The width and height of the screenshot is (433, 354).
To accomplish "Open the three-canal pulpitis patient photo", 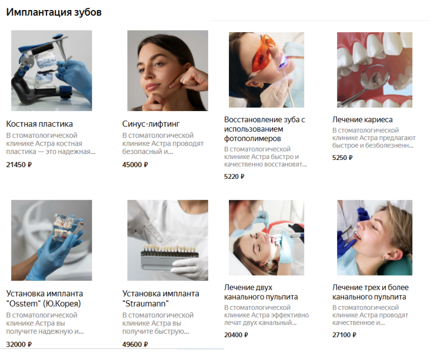I will (375, 238).
